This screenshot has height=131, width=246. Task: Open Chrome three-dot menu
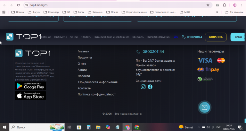242,5
